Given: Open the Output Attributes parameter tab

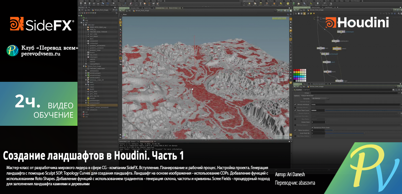Looking at the screenshot, I should click(307, 96).
